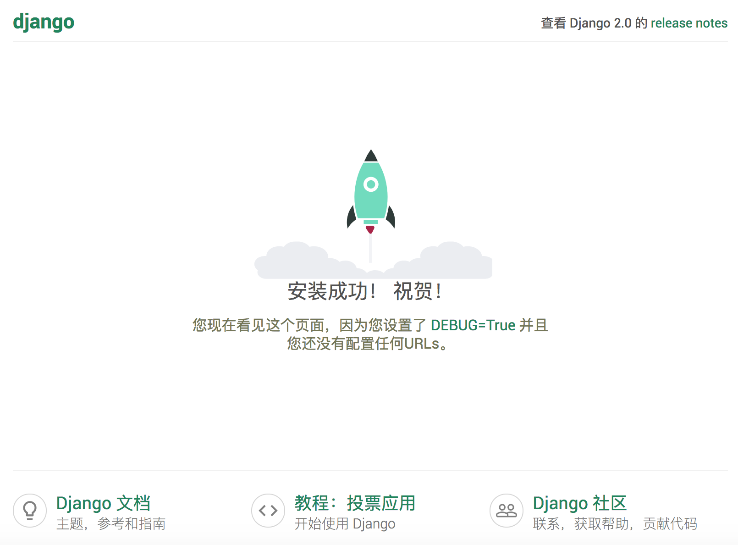The width and height of the screenshot is (738, 545).
Task: Click the 主题，参考和指南 subtitle
Action: (111, 523)
